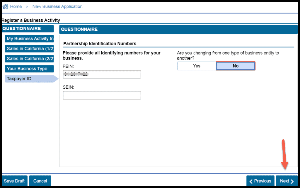Choose No for changing business entity
Image resolution: width=300 pixels, height=188 pixels.
pyautogui.click(x=236, y=66)
